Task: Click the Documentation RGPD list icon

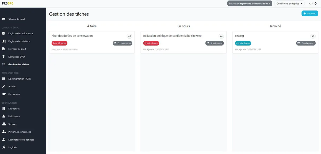Action: coord(4,79)
